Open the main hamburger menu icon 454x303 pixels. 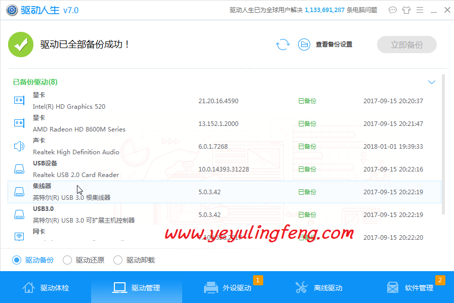click(420, 10)
